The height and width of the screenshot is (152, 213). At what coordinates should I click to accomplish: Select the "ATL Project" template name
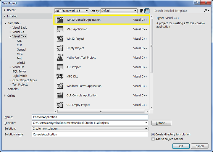(x=73, y=67)
